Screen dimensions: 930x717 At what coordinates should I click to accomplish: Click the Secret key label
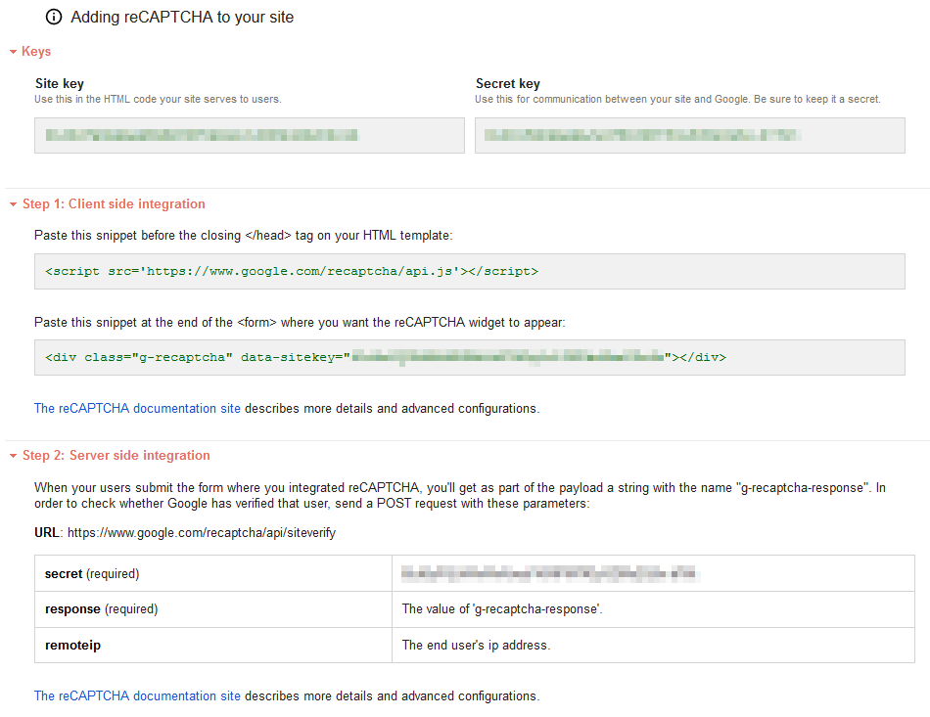pos(507,84)
